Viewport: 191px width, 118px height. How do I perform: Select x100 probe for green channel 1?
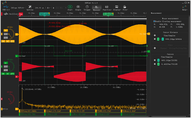(x=5, y=70)
